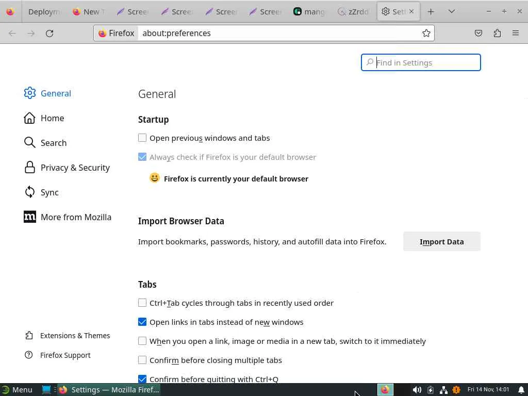Click the Import Data button

pos(442,241)
